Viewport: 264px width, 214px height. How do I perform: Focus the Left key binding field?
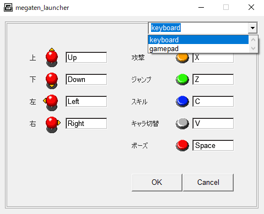pos(86,101)
